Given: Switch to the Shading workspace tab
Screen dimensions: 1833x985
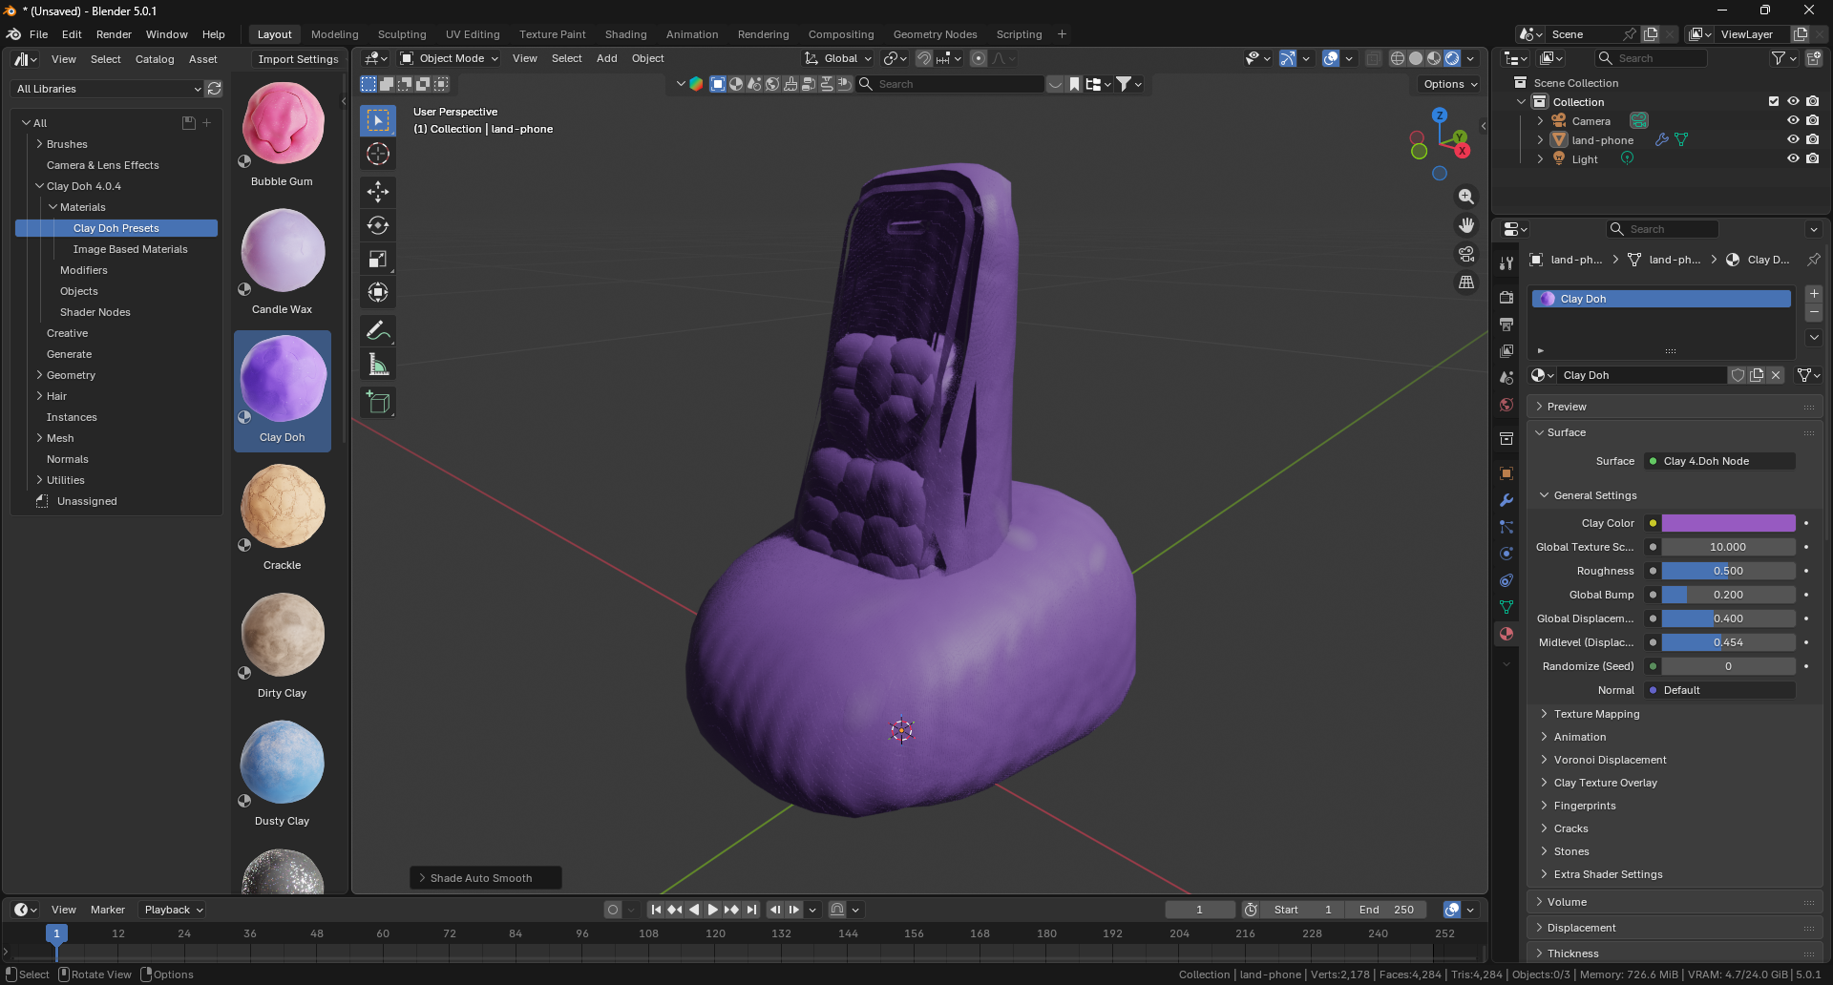Looking at the screenshot, I should [626, 34].
